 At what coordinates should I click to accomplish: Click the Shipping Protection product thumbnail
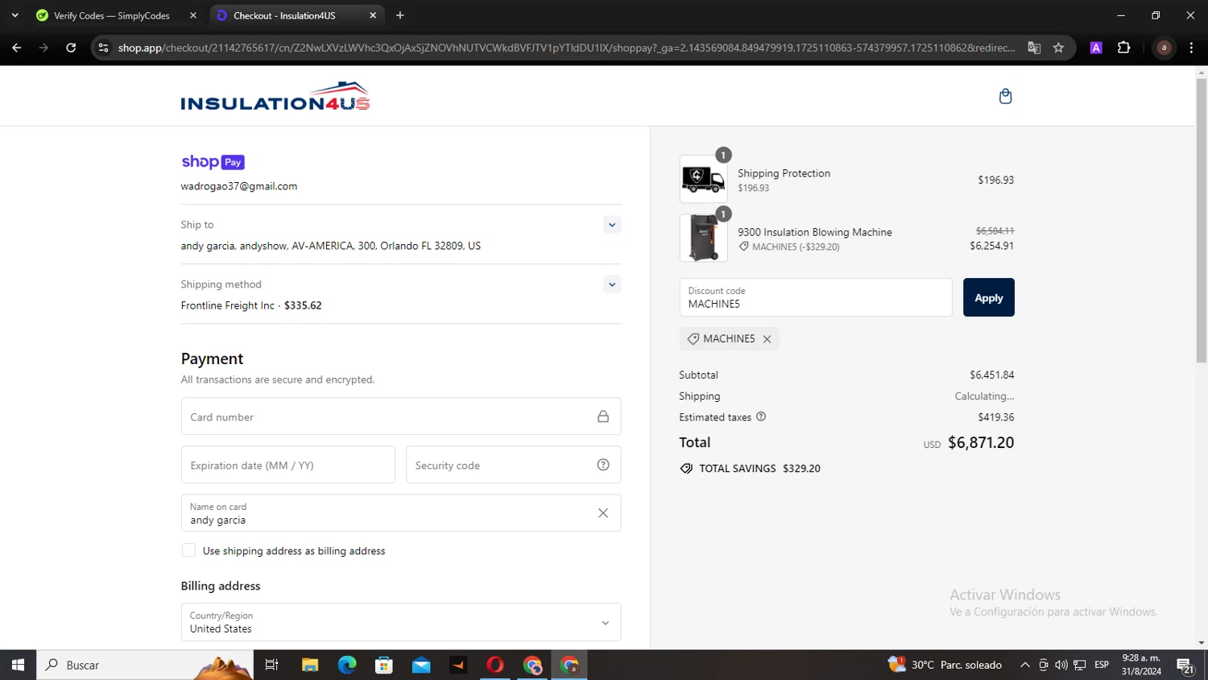(703, 179)
